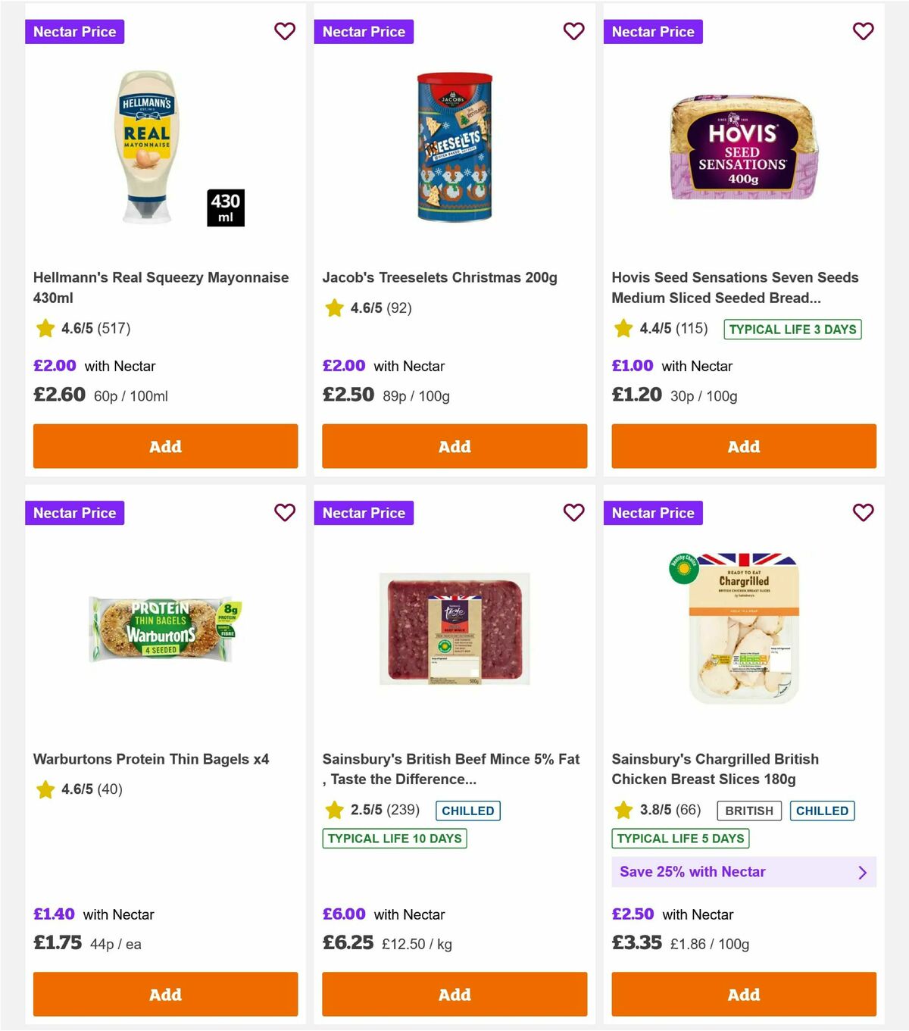Toggle the Nectar Price badge on Hovis bread
Viewport: 909px width, 1031px height.
click(x=653, y=32)
